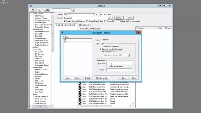Close the Connection Profiles dialog with the red X
201x113 pixels.
tap(139, 32)
